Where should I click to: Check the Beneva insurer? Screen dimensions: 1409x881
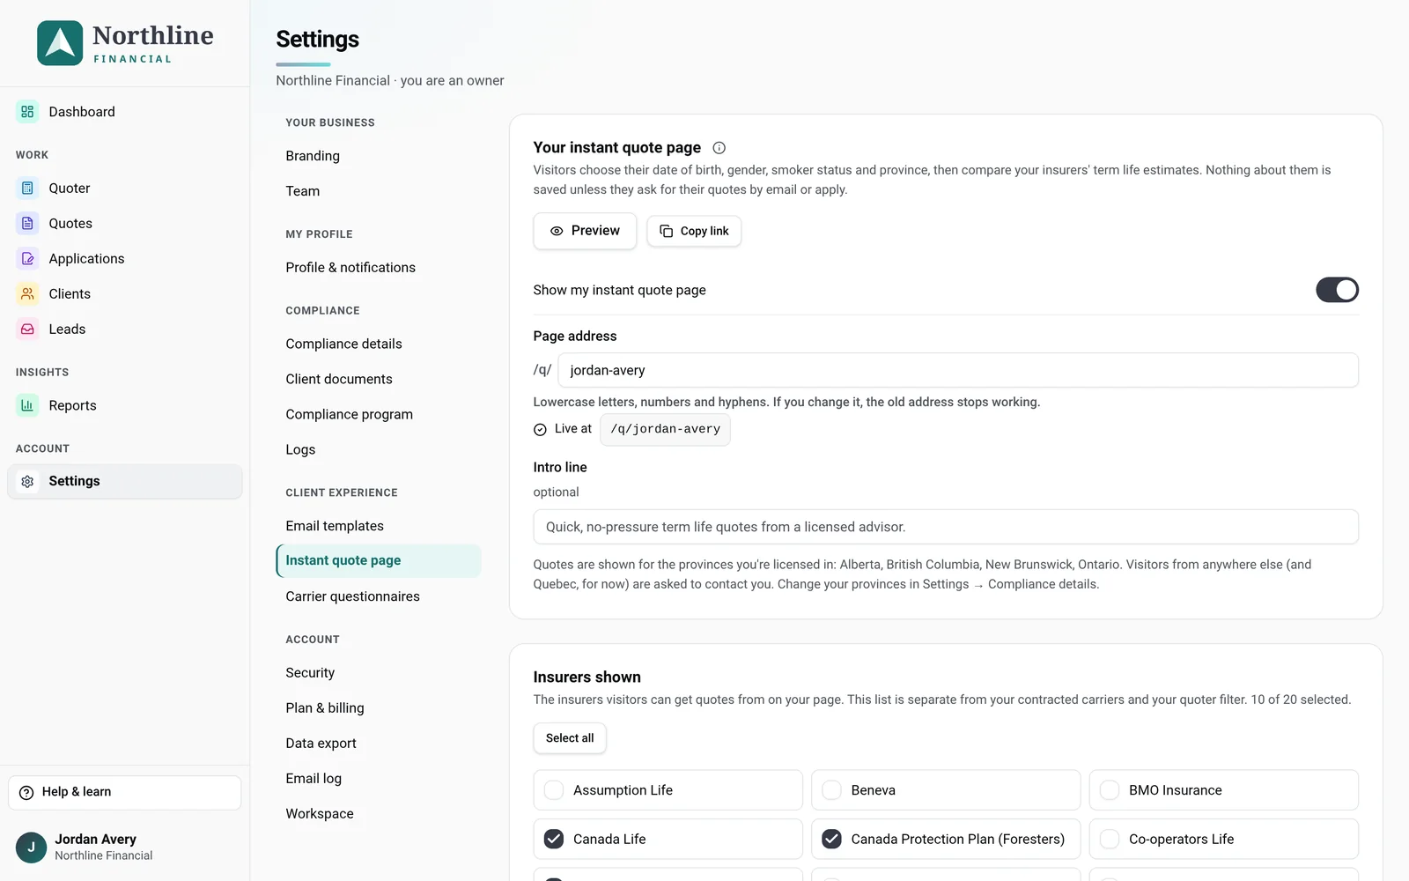click(831, 790)
